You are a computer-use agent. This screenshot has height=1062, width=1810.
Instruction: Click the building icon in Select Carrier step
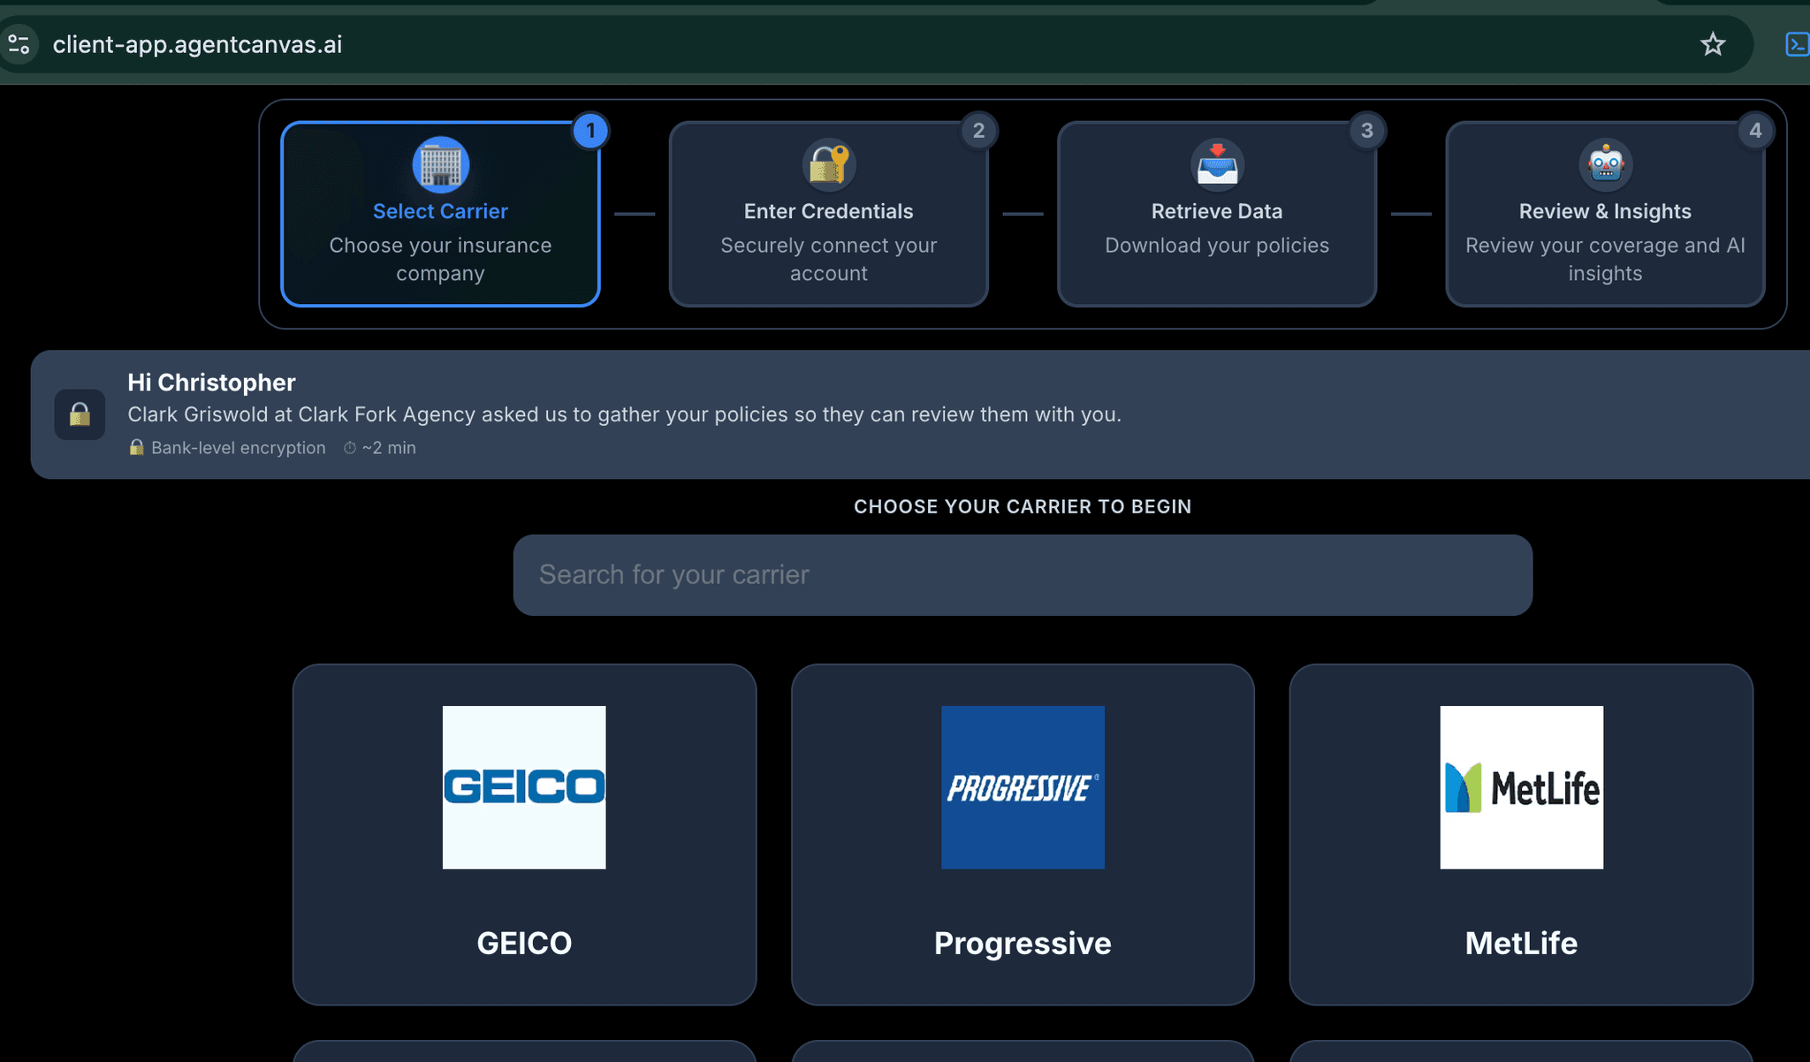pos(440,164)
